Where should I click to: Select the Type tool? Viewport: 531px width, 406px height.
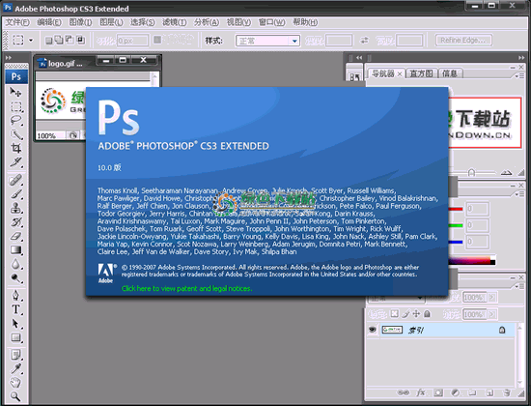15,309
